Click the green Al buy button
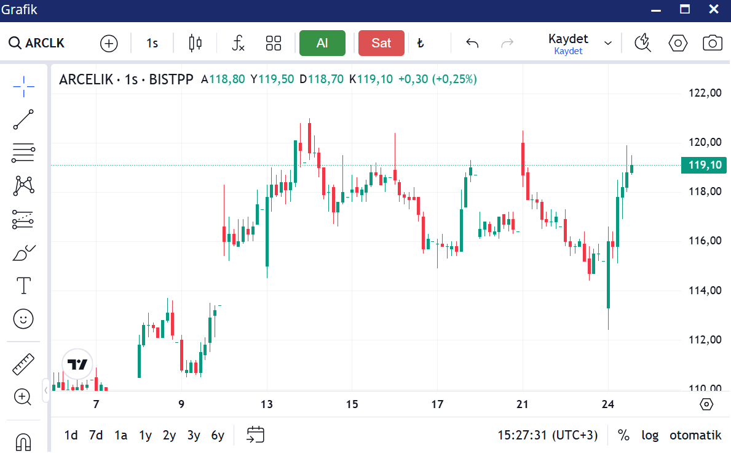Screen dimensions: 731x453 tap(322, 43)
